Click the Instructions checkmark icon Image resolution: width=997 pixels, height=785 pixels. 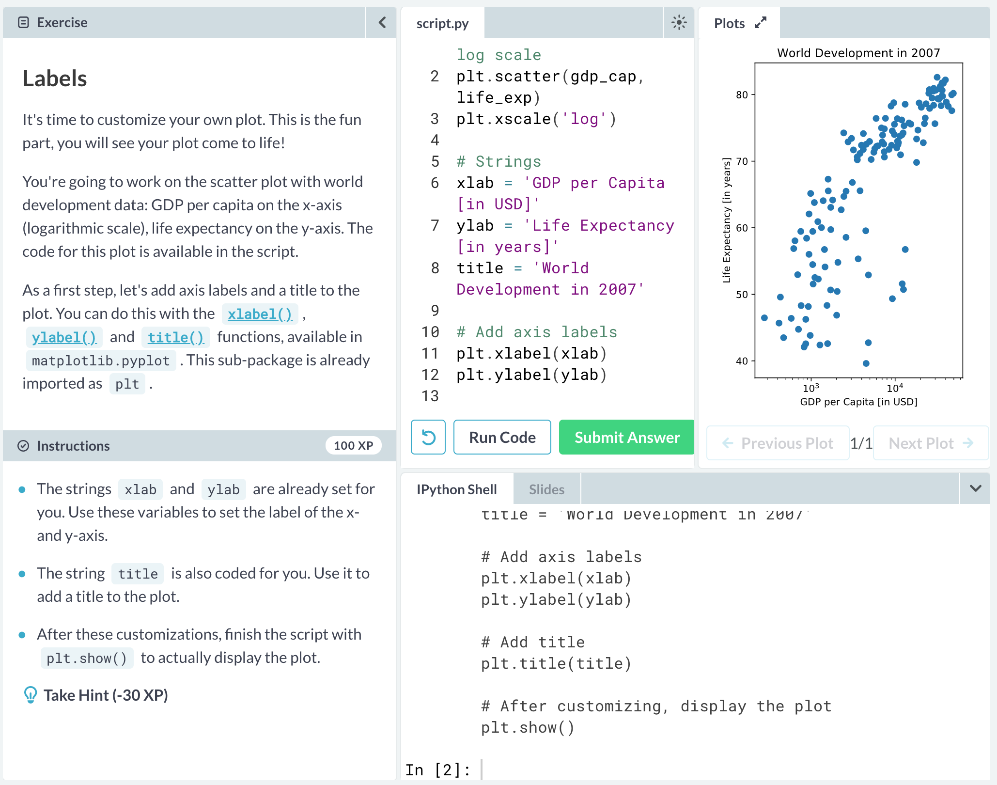[23, 446]
